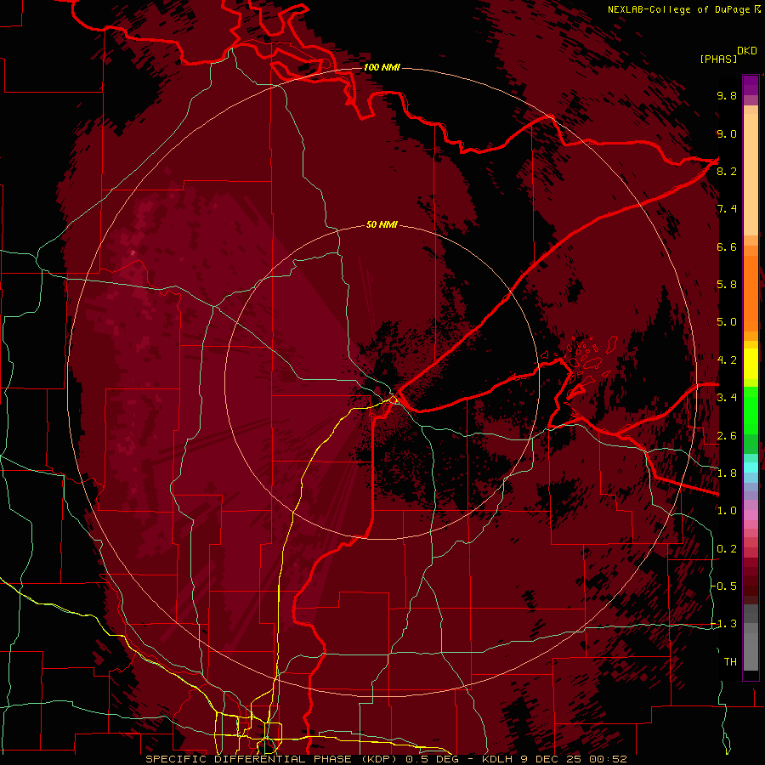Click the purple top segment of color bar
The width and height of the screenshot is (765, 765).
point(751,85)
